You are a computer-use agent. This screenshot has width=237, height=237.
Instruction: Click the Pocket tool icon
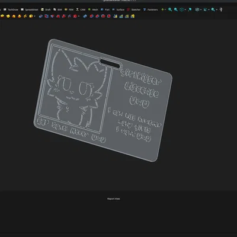41,16
